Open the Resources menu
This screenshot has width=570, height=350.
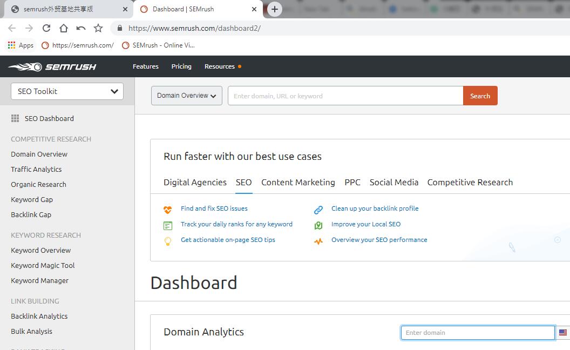[220, 66]
